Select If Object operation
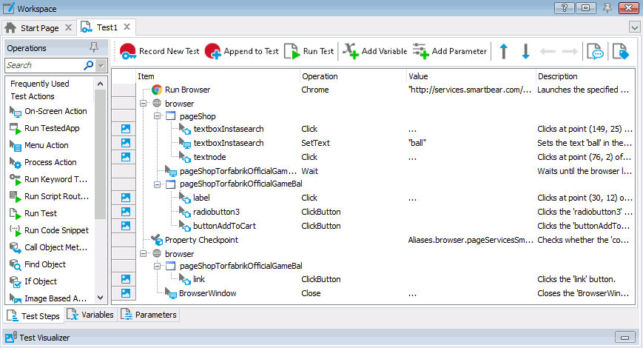643x348 pixels. (x=33, y=281)
